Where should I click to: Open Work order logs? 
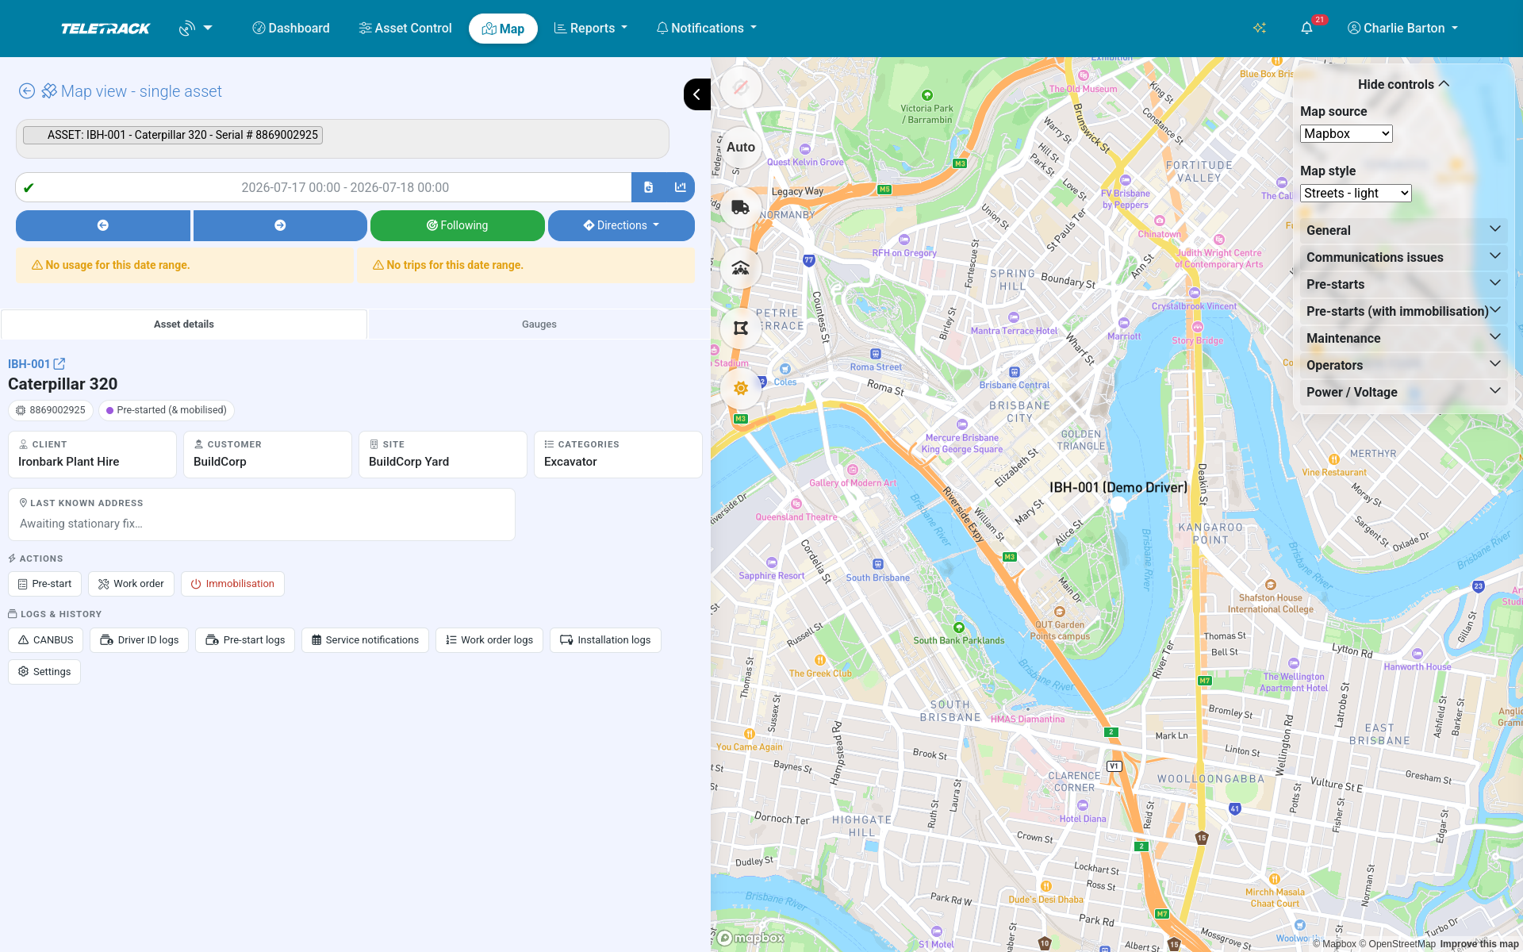click(x=489, y=640)
